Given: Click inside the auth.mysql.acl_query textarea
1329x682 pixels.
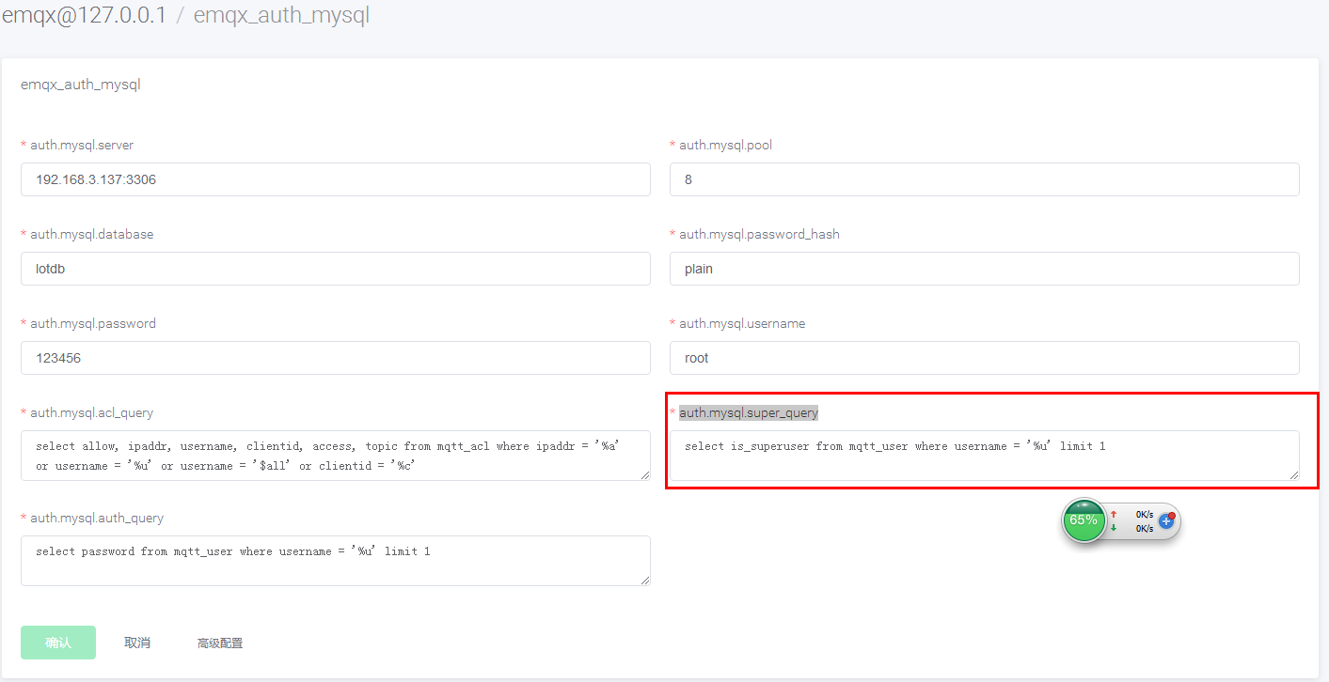Looking at the screenshot, I should (x=336, y=456).
